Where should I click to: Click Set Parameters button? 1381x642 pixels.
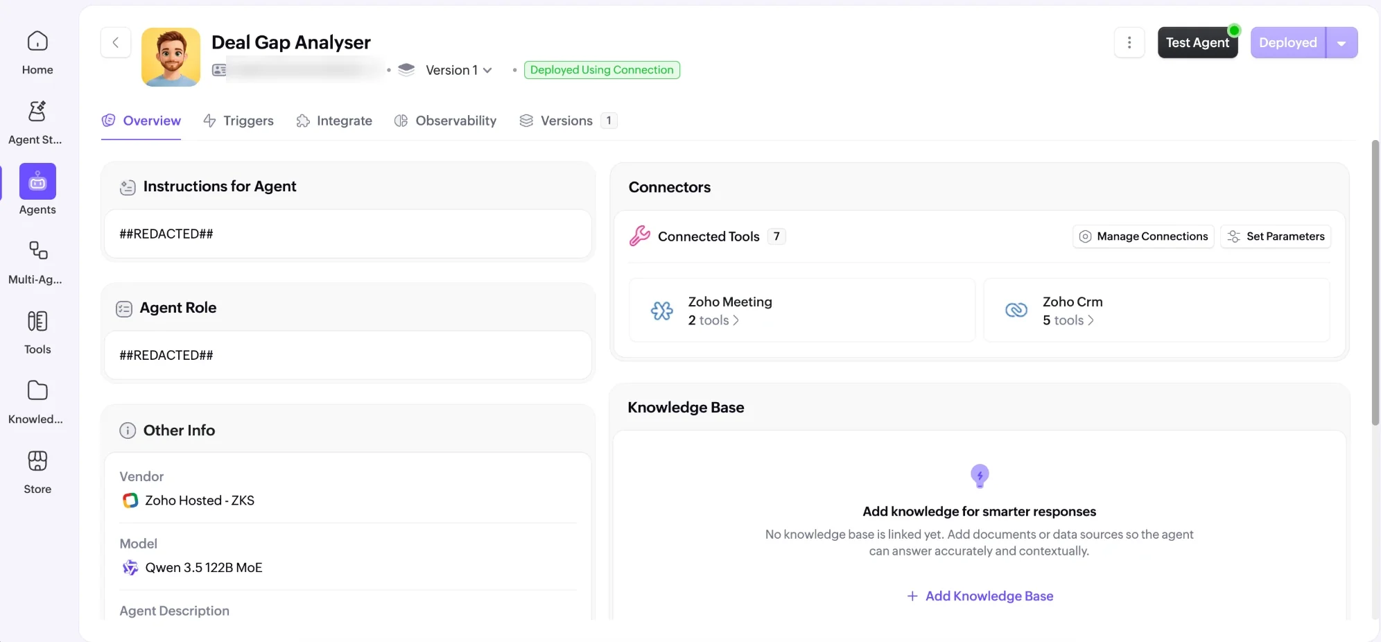pyautogui.click(x=1276, y=236)
